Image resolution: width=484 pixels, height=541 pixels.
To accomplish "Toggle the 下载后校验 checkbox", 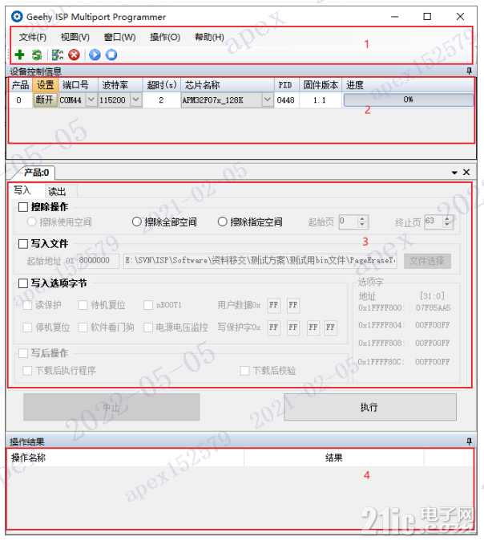I will point(245,371).
